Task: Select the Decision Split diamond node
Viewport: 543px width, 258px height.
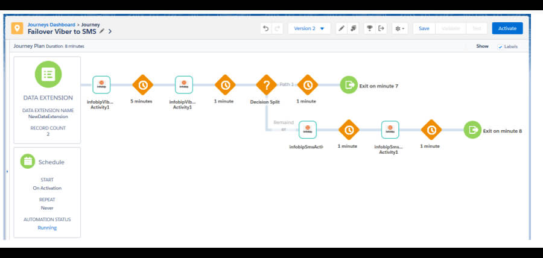Action: [265, 85]
